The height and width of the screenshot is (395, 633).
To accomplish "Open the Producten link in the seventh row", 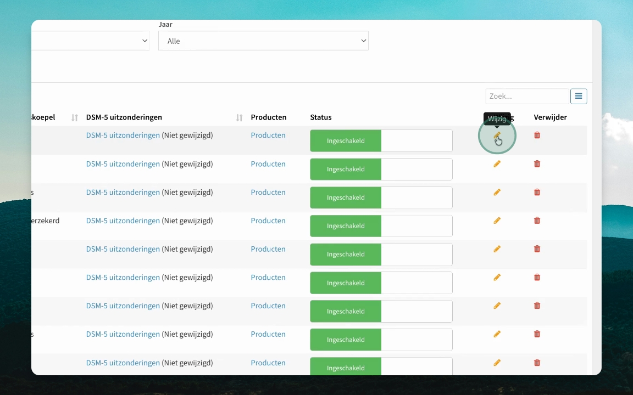I will tap(268, 306).
